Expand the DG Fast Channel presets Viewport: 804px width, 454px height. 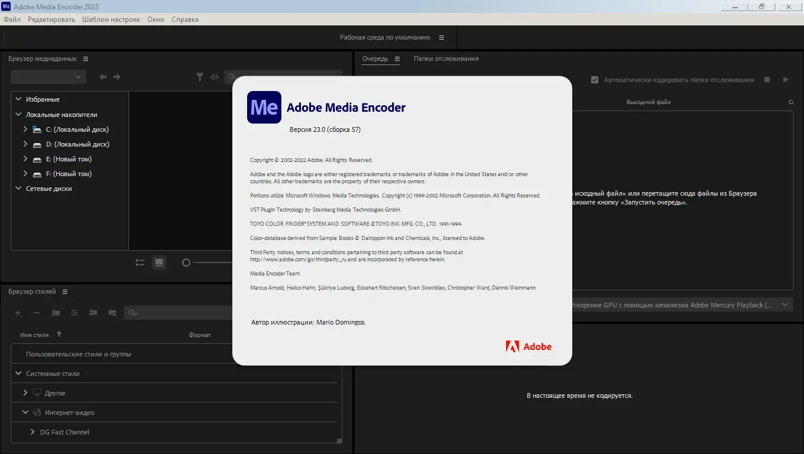click(33, 432)
